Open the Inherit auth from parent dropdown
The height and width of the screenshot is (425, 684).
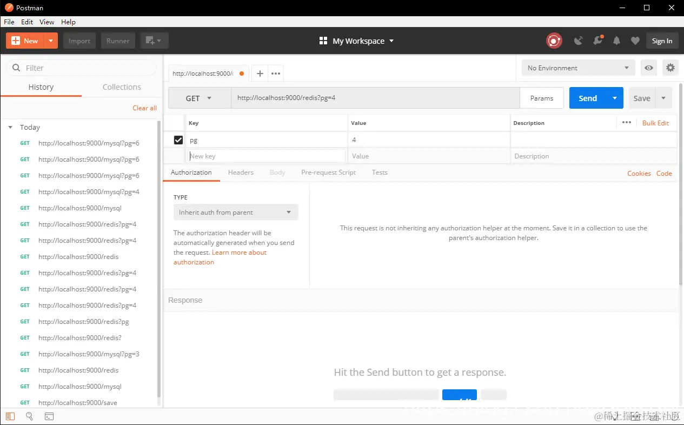pyautogui.click(x=236, y=212)
